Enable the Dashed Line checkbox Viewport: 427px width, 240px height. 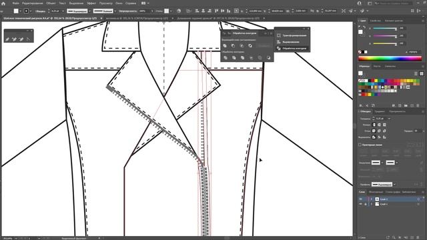click(x=360, y=145)
